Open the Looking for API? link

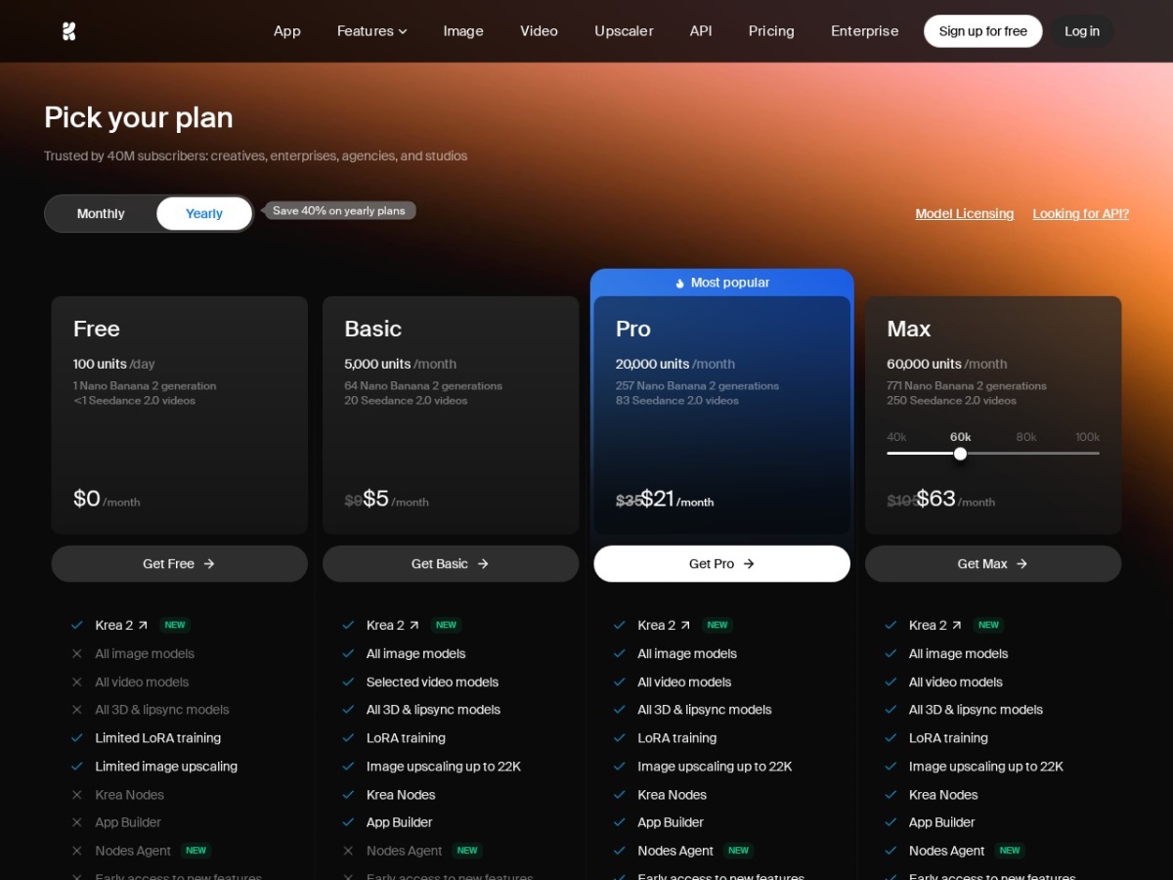(1080, 213)
